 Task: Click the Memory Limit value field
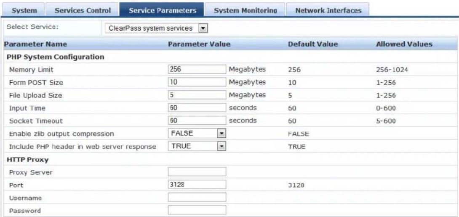coord(197,69)
